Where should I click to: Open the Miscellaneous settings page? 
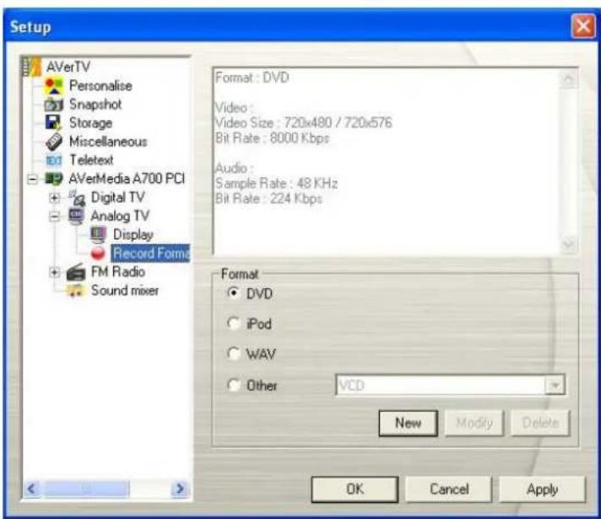pyautogui.click(x=108, y=142)
